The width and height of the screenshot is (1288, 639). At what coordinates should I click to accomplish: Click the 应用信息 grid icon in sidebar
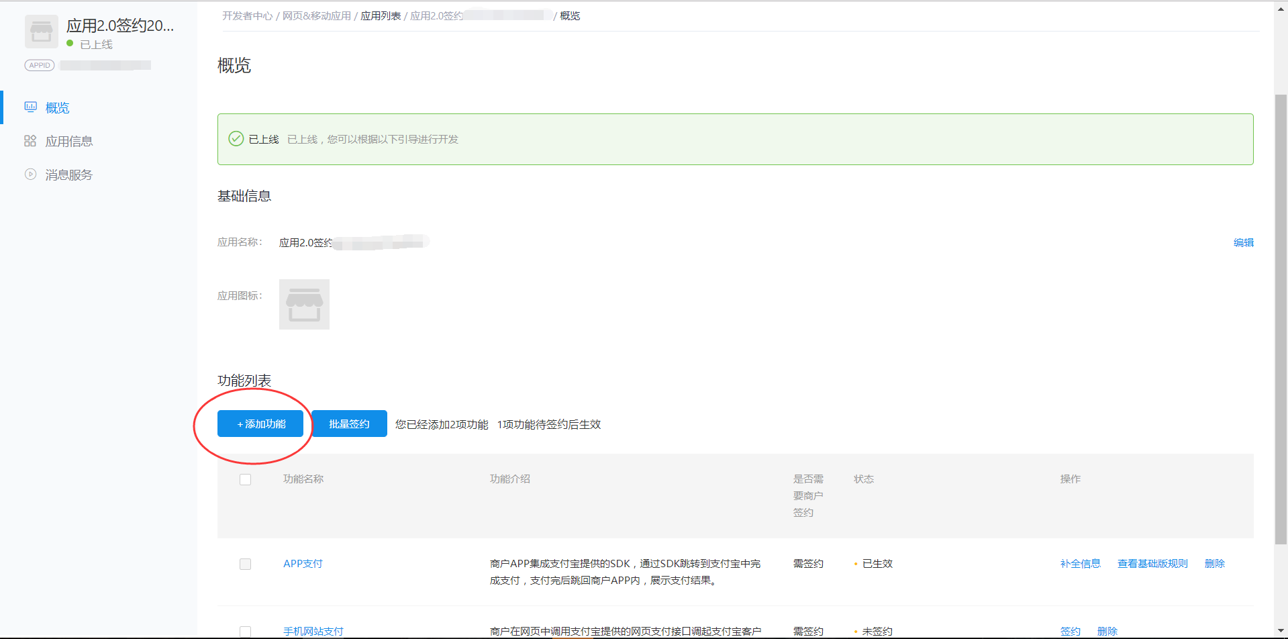tap(30, 141)
